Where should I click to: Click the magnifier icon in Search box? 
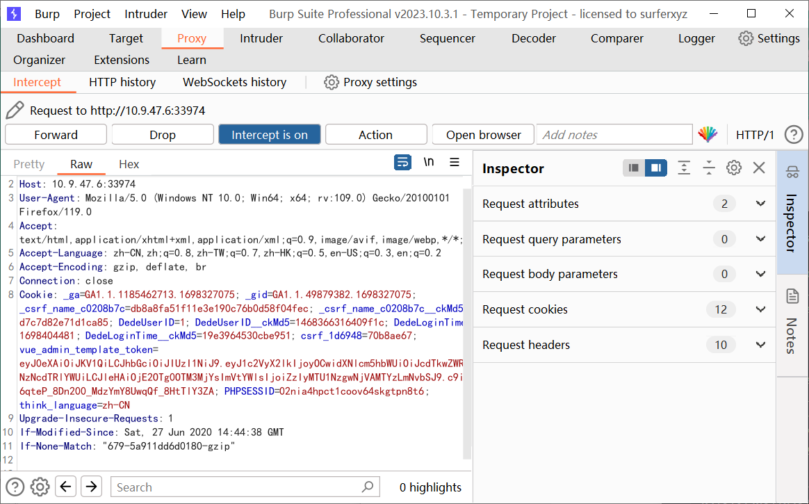pos(368,487)
